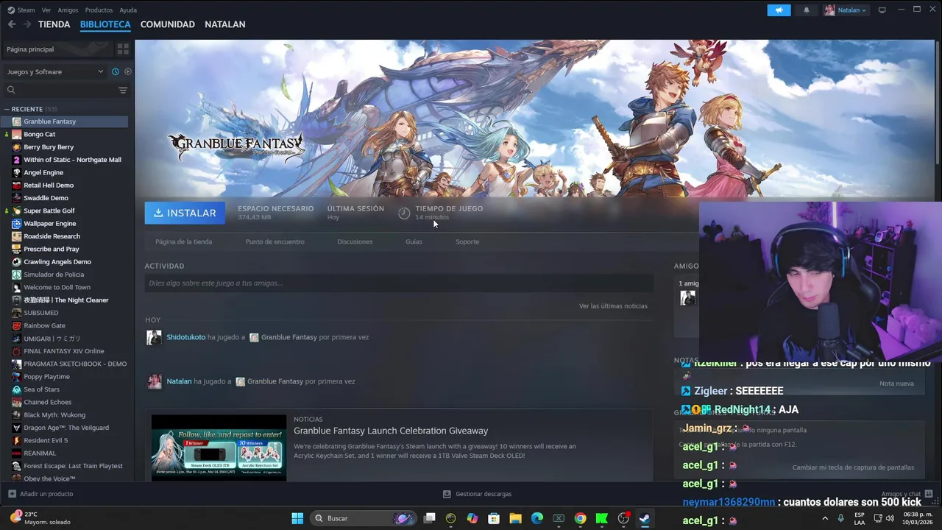The height and width of the screenshot is (530, 942).
Task: Open Gestionar descargas
Action: [x=477, y=494]
